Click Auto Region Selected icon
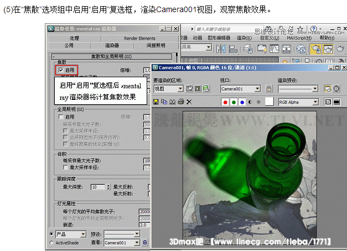The width and height of the screenshot is (347, 251). [x=198, y=89]
